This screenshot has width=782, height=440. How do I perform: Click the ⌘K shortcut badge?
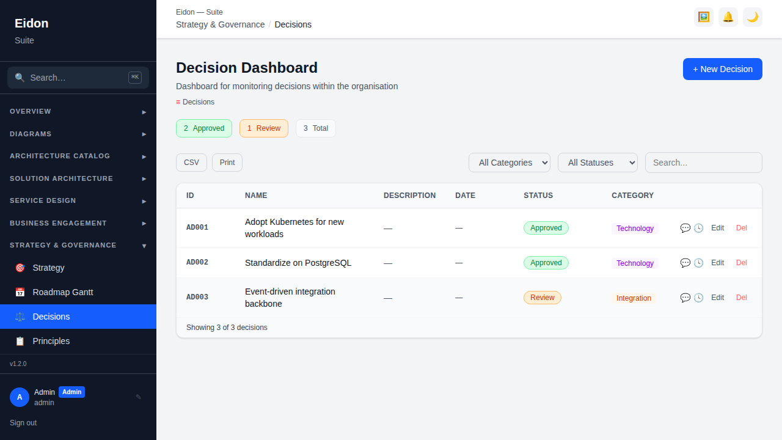click(135, 78)
